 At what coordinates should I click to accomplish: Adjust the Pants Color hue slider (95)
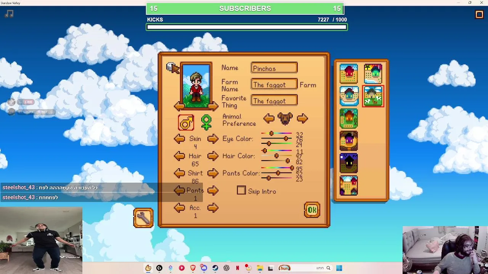click(277, 168)
